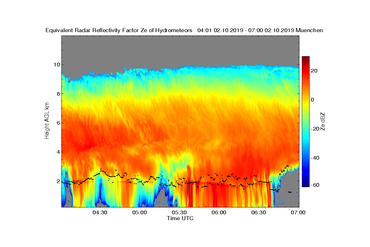The width and height of the screenshot is (370, 247).
Task: Click the dark red top of colorbar
Action: 306,58
